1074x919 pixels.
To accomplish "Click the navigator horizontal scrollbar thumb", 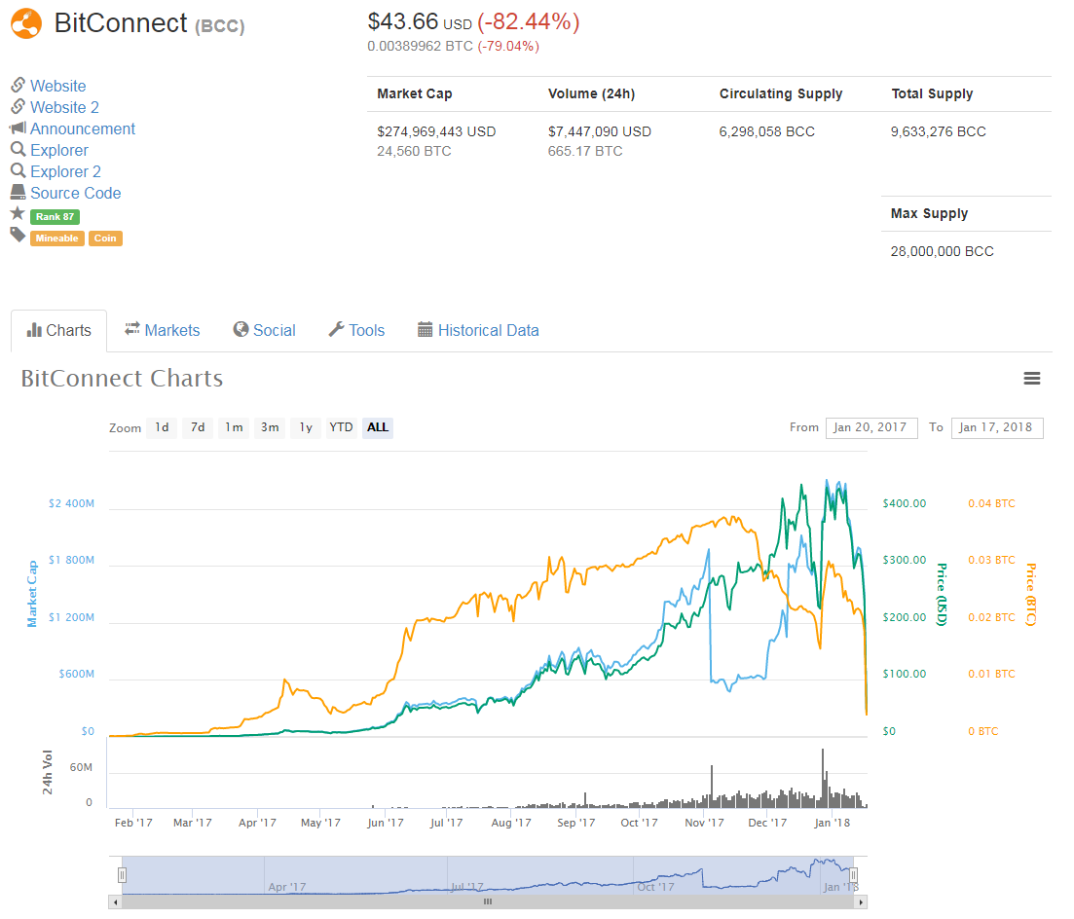I will 488,901.
